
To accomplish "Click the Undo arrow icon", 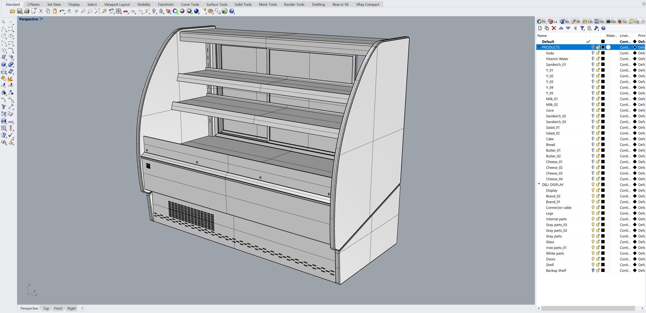I will point(62,11).
